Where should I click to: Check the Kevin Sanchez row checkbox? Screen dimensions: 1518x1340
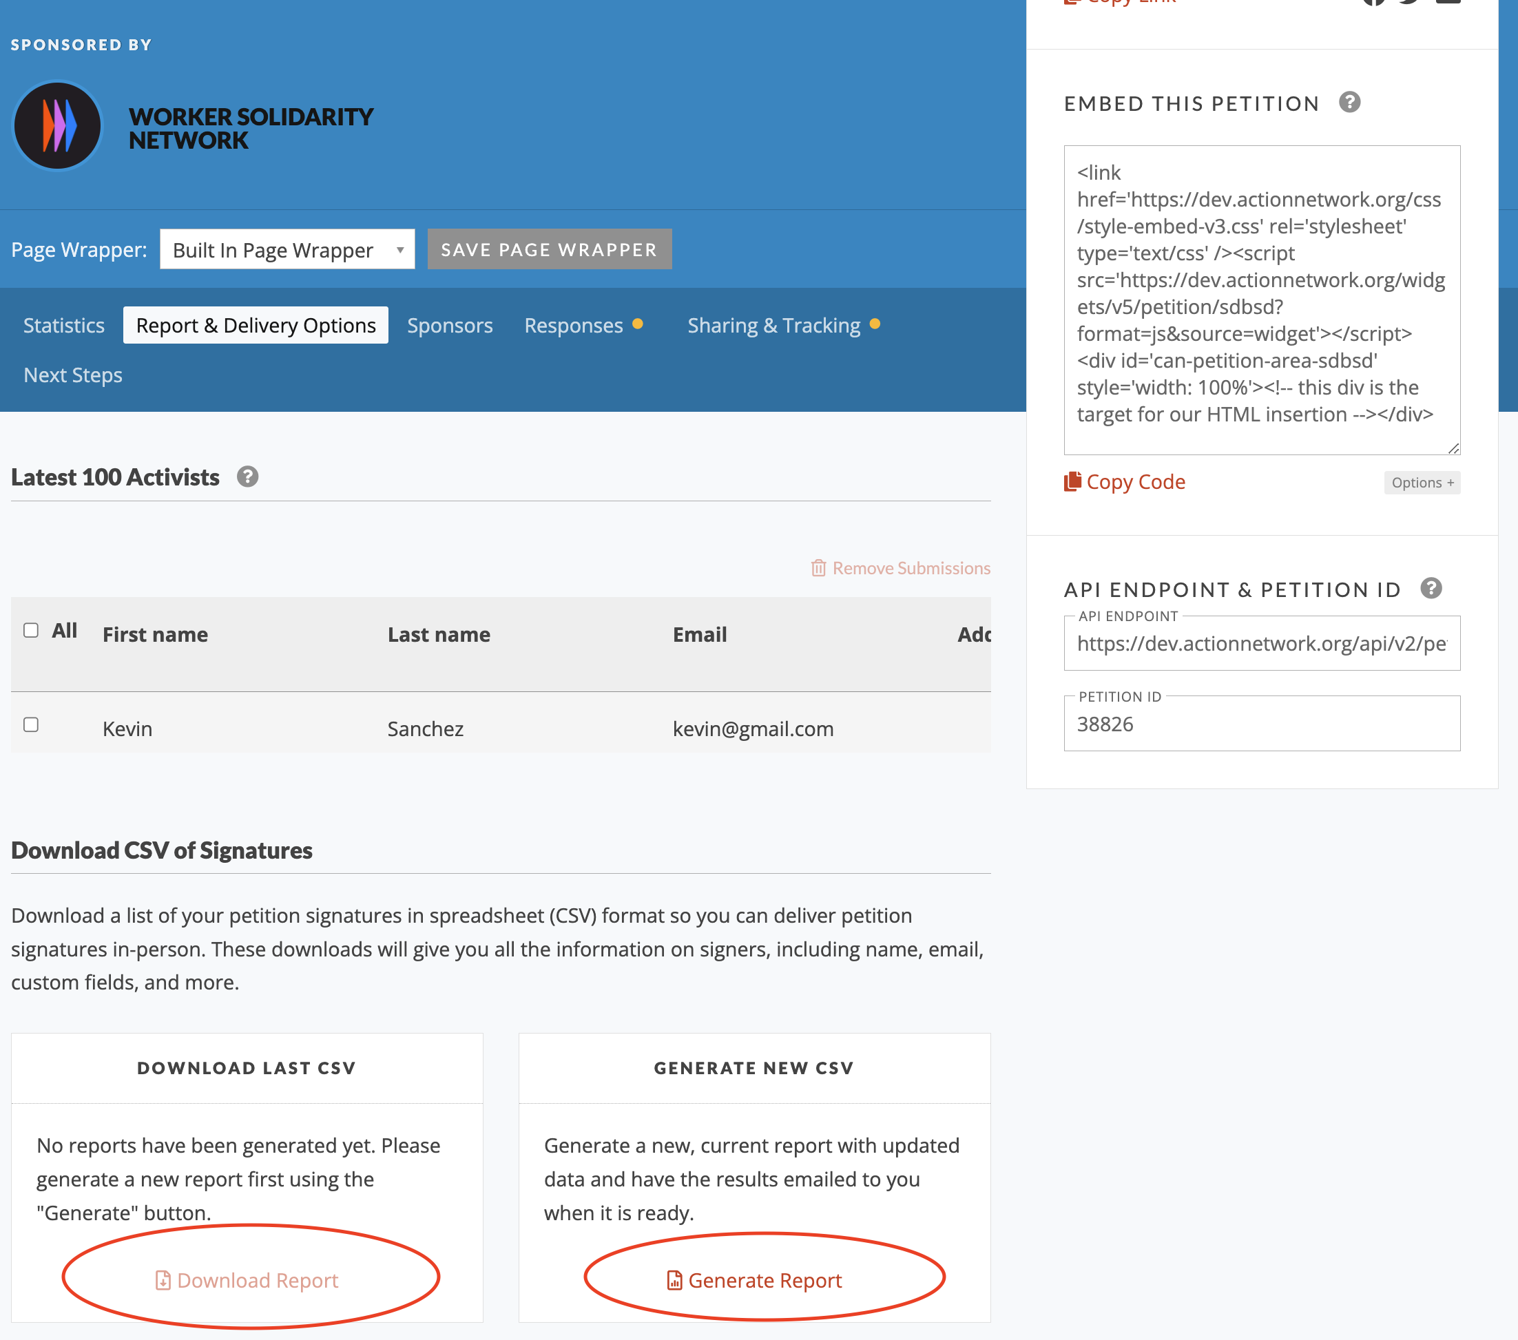tap(31, 724)
